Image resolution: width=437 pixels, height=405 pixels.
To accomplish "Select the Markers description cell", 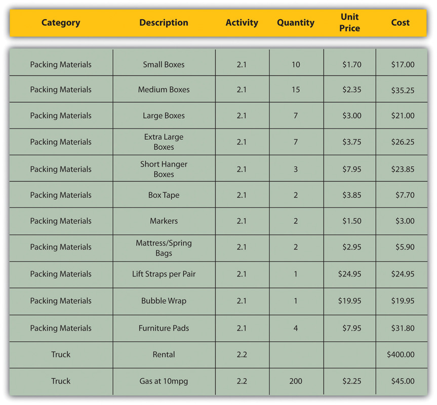I will pos(164,221).
